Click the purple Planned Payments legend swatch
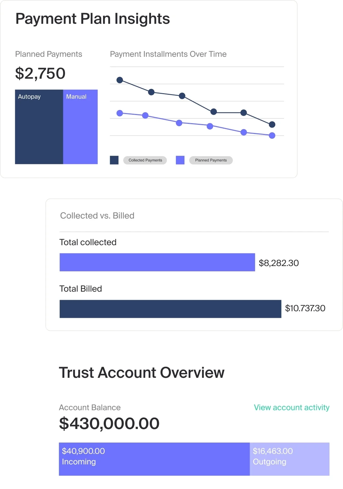This screenshot has height=489, width=343. tap(180, 160)
